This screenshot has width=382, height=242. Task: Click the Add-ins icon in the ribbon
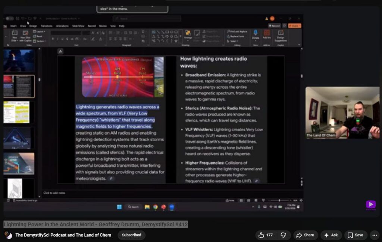tap(267, 34)
